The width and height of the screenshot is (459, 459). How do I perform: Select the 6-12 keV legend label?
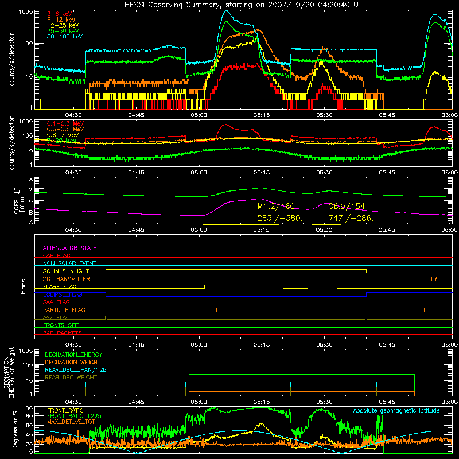(x=61, y=20)
